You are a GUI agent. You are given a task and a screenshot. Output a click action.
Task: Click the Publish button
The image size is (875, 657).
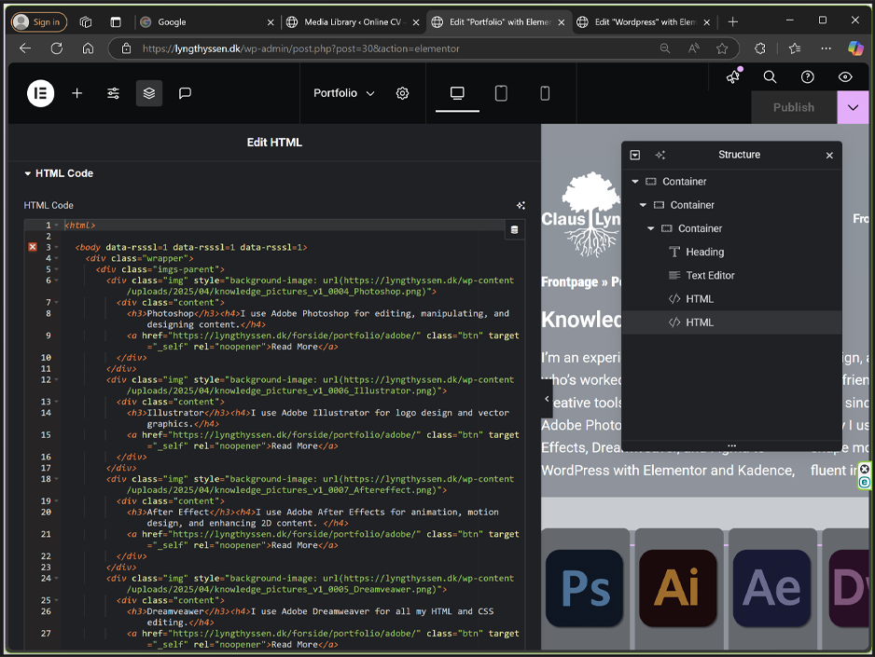793,107
